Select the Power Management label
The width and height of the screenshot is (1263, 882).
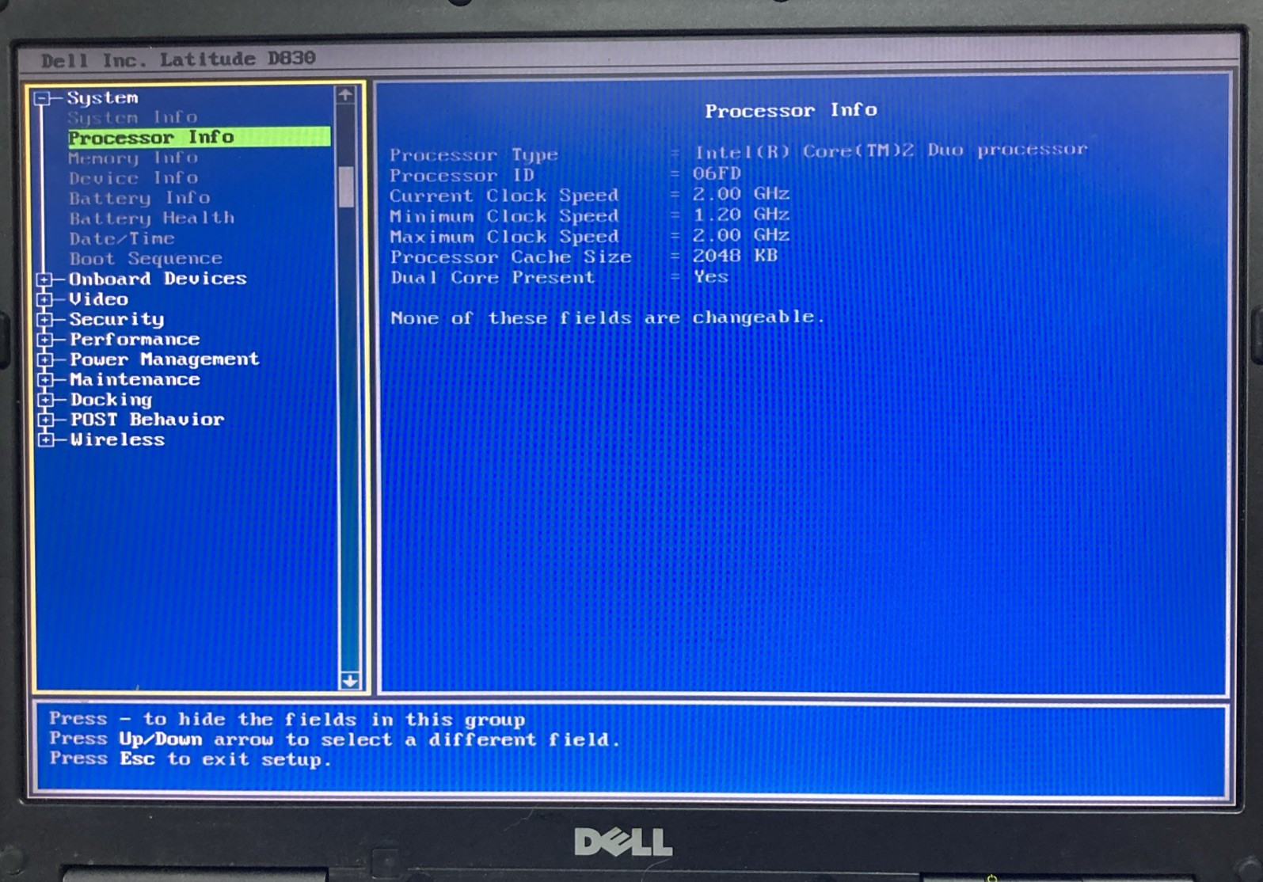click(165, 359)
